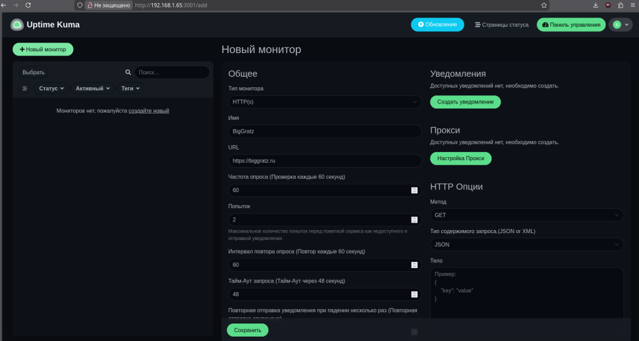Viewport: 639px width, 341px height.
Task: Bookmark this page with the star icon
Action: tap(544, 5)
